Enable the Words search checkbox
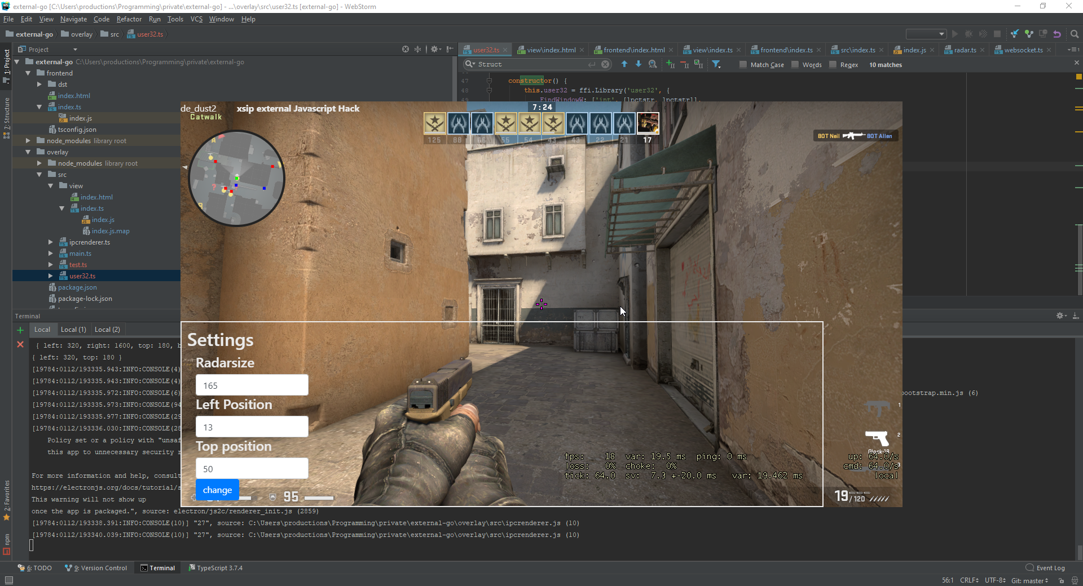The width and height of the screenshot is (1083, 586). coord(795,64)
